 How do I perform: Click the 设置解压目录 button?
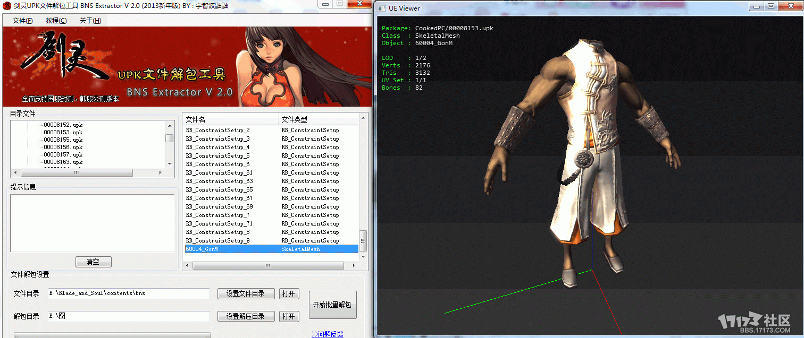click(246, 316)
